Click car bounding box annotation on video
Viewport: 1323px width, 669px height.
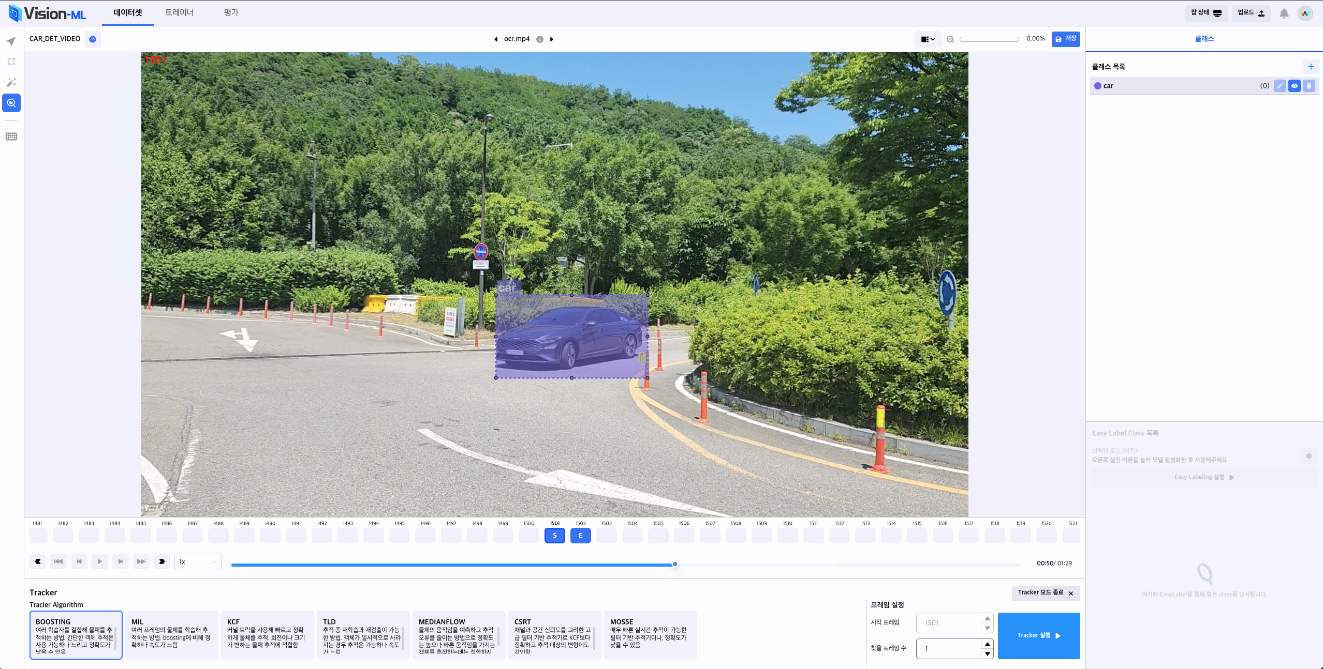[x=571, y=337]
